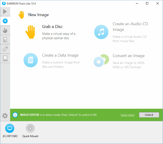Open the disc drive sidebar icon

[5, 58]
